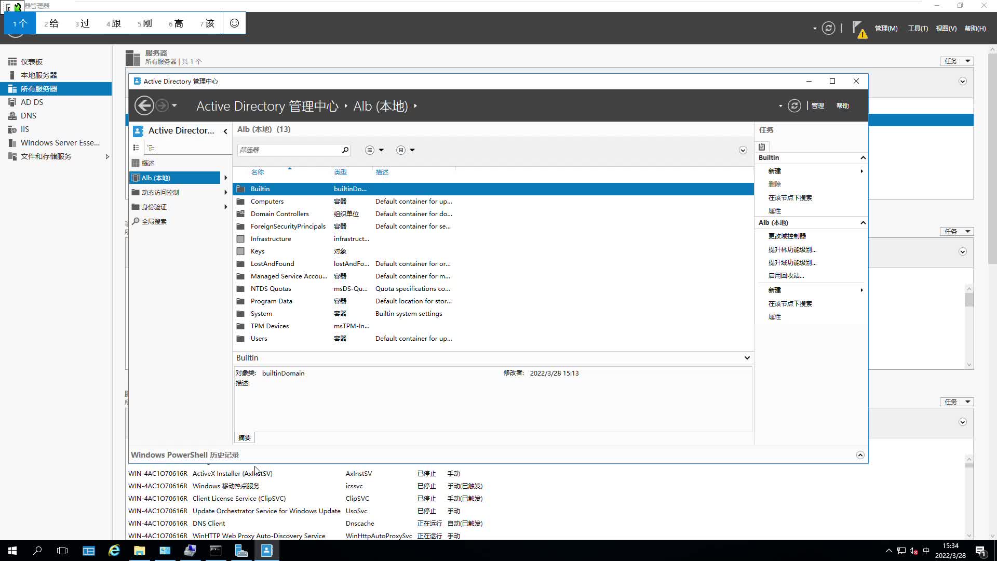Image resolution: width=997 pixels, height=561 pixels.
Task: Click 更改域控制器 task link
Action: (x=787, y=236)
